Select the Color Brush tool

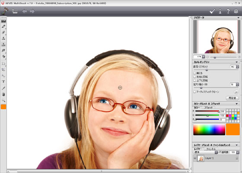point(3,26)
